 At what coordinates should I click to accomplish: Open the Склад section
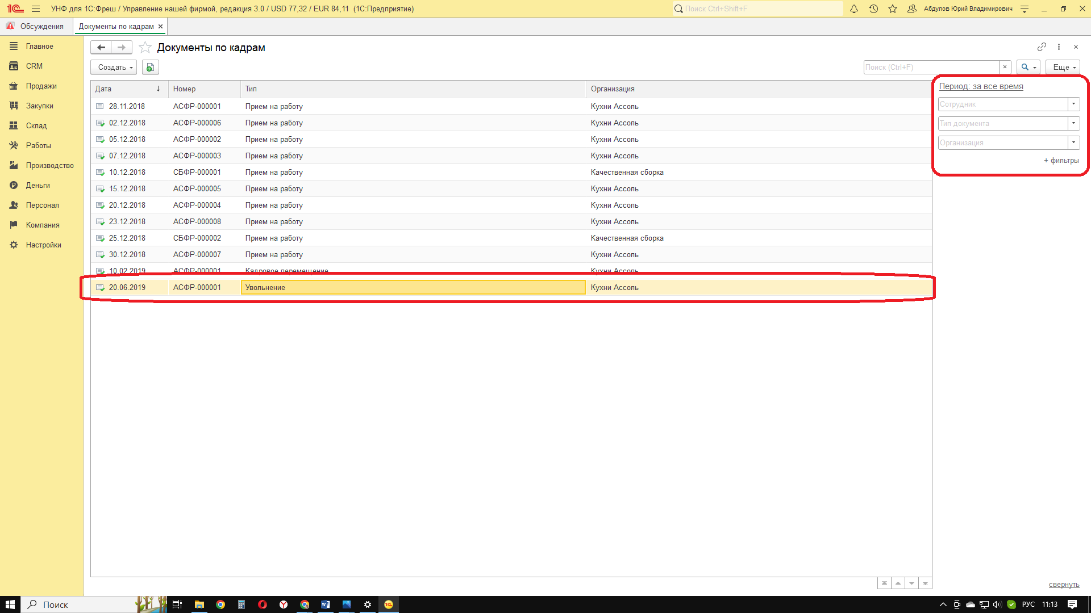pos(41,125)
